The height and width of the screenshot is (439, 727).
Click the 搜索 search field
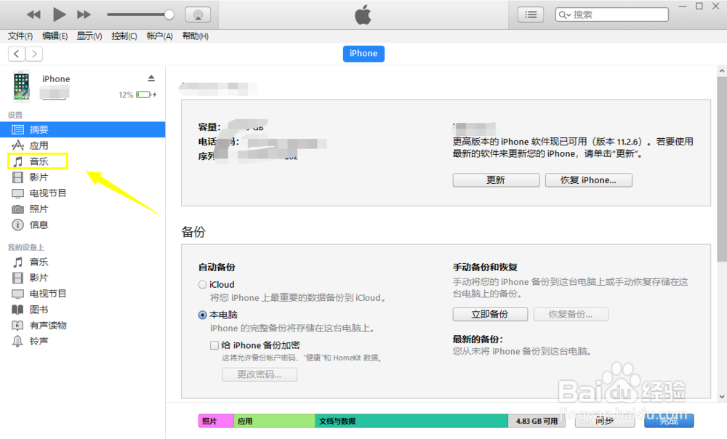[x=611, y=15]
